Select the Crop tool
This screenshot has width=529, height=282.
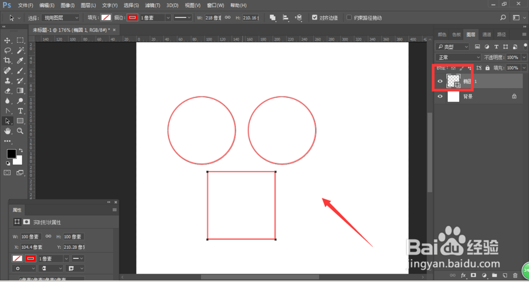(x=7, y=61)
